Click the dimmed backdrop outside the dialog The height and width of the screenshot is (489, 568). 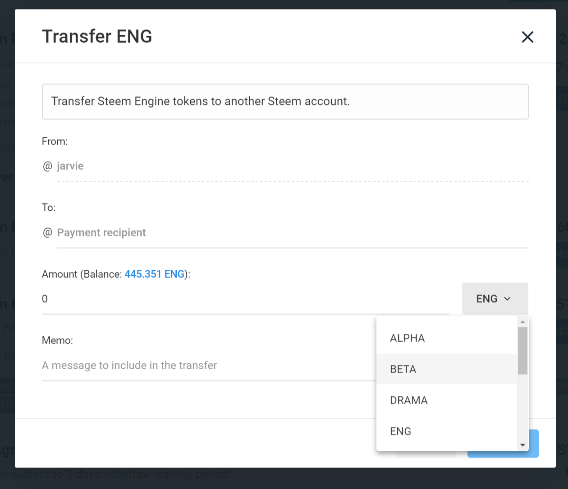284,479
